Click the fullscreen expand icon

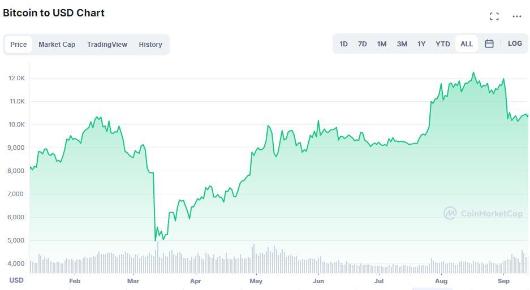tap(494, 16)
